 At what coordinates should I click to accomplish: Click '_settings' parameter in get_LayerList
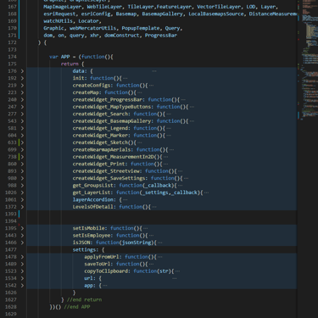click(x=154, y=192)
